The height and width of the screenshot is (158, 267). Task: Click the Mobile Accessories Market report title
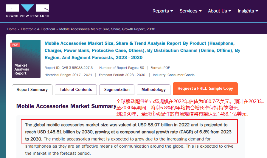point(142,50)
